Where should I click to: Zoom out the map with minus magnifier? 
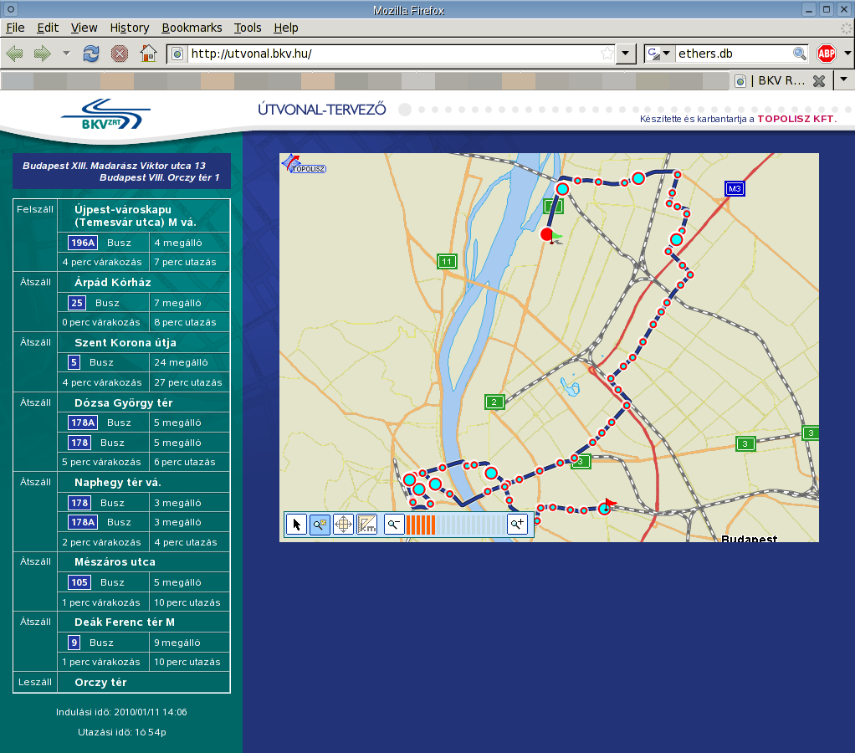pyautogui.click(x=394, y=525)
